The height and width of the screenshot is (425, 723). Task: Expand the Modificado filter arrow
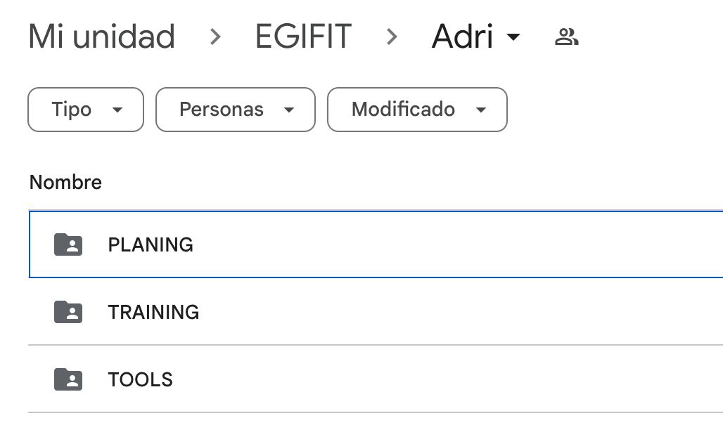(x=481, y=110)
